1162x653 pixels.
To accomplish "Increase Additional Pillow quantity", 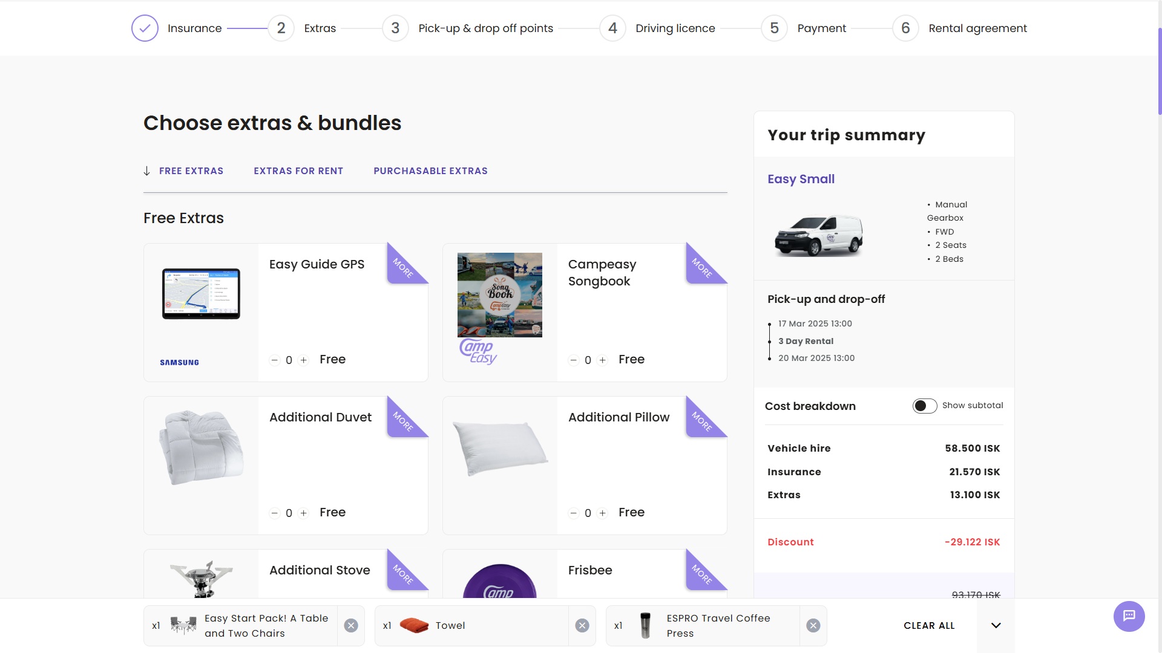I will (603, 513).
